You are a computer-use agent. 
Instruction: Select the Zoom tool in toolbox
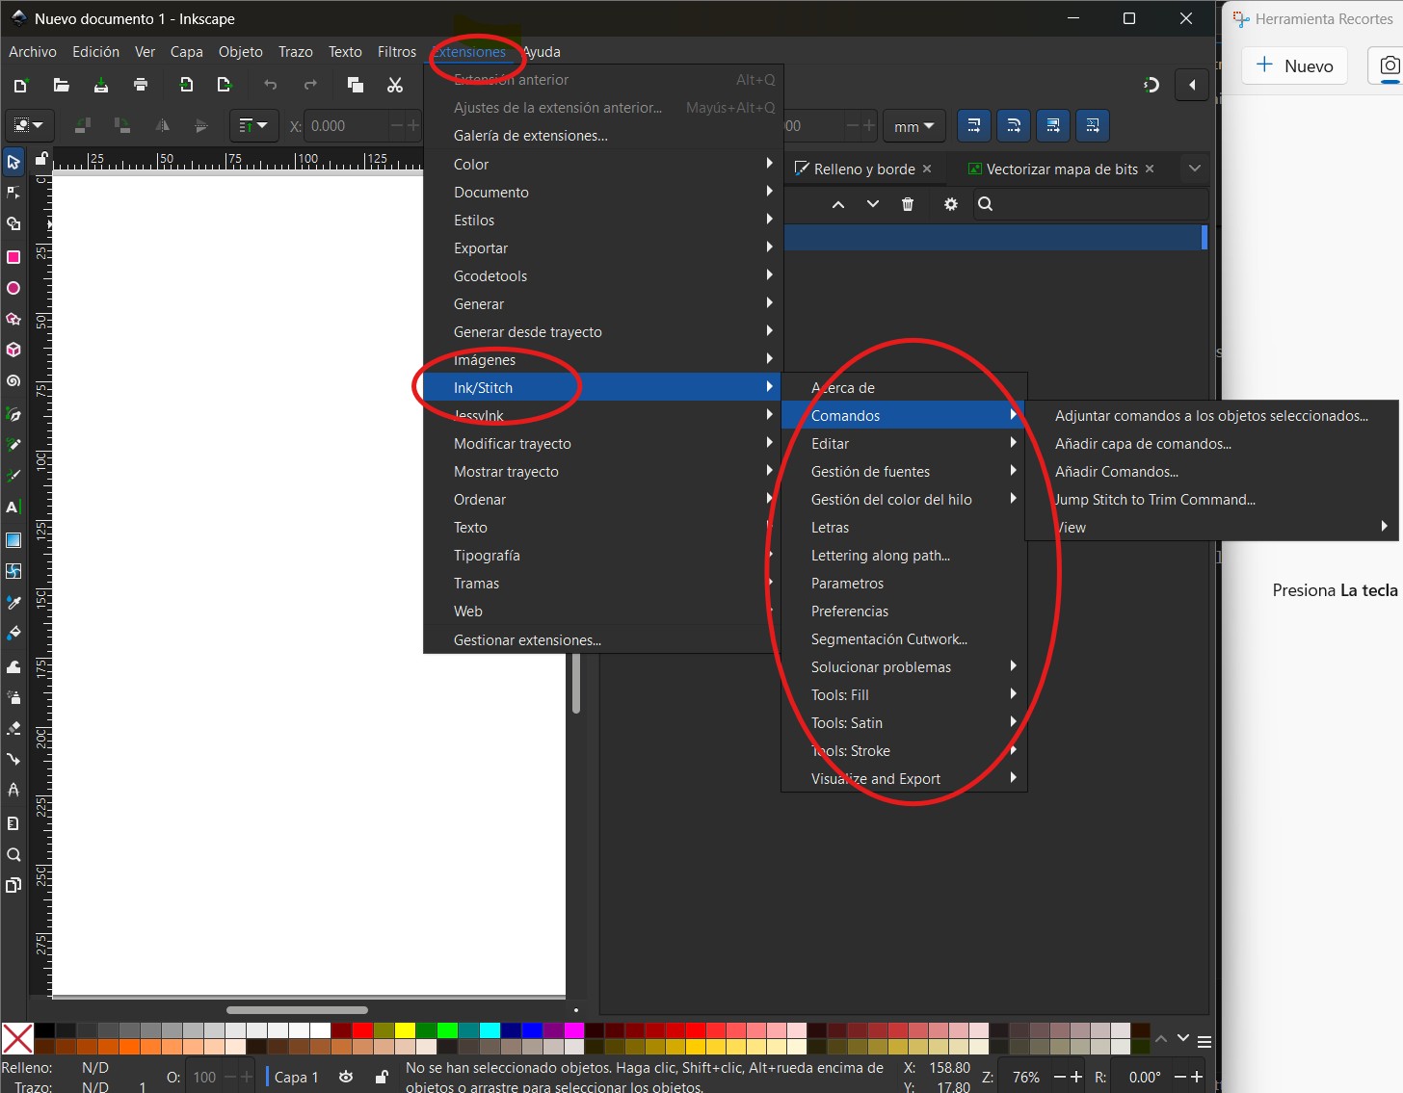point(13,855)
